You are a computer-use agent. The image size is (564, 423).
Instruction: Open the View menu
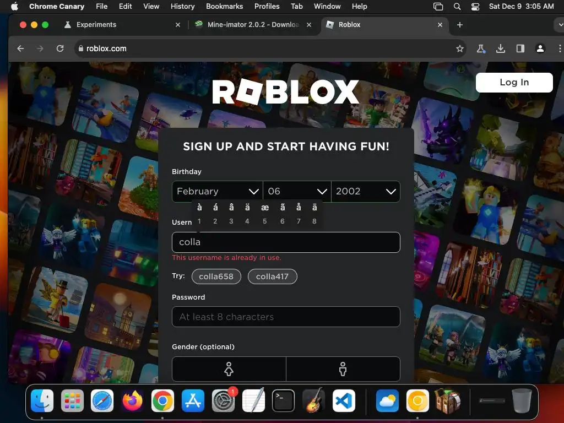pos(151,6)
